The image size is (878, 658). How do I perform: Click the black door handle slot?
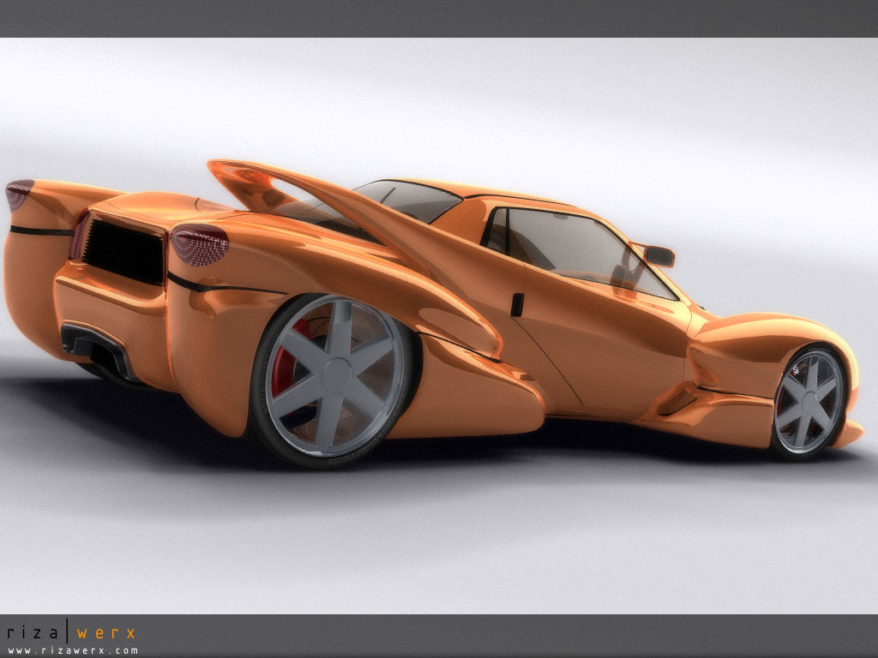pos(517,304)
